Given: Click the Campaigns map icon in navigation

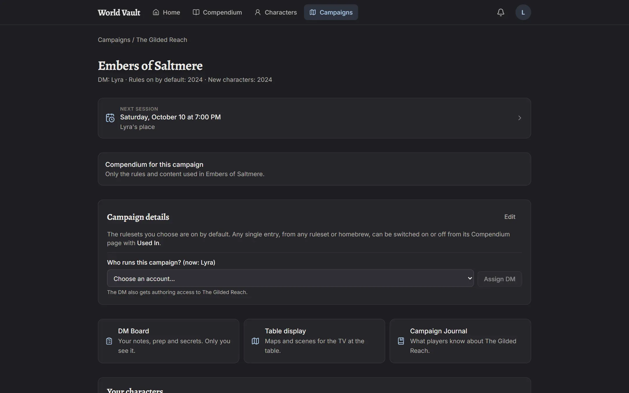Looking at the screenshot, I should (x=313, y=12).
